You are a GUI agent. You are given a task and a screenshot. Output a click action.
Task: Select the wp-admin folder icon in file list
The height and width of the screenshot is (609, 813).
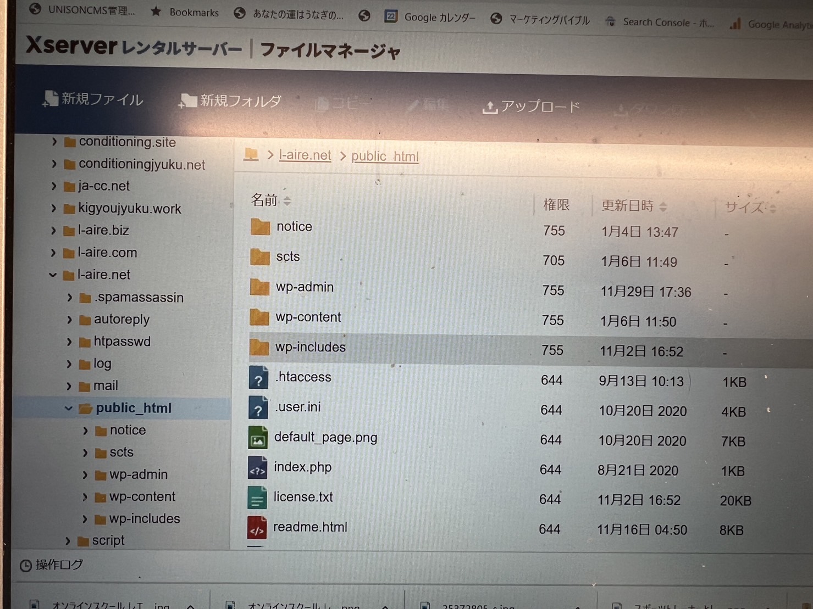click(x=259, y=287)
